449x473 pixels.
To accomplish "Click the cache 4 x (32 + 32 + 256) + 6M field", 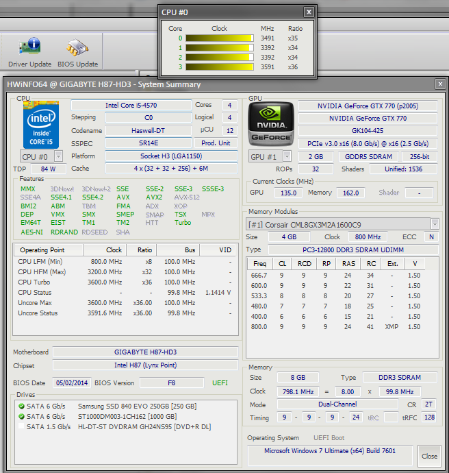I will click(171, 169).
